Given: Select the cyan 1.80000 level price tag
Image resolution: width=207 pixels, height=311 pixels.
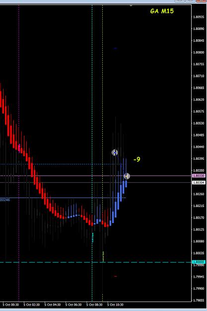Looking at the screenshot, I should 199,262.
